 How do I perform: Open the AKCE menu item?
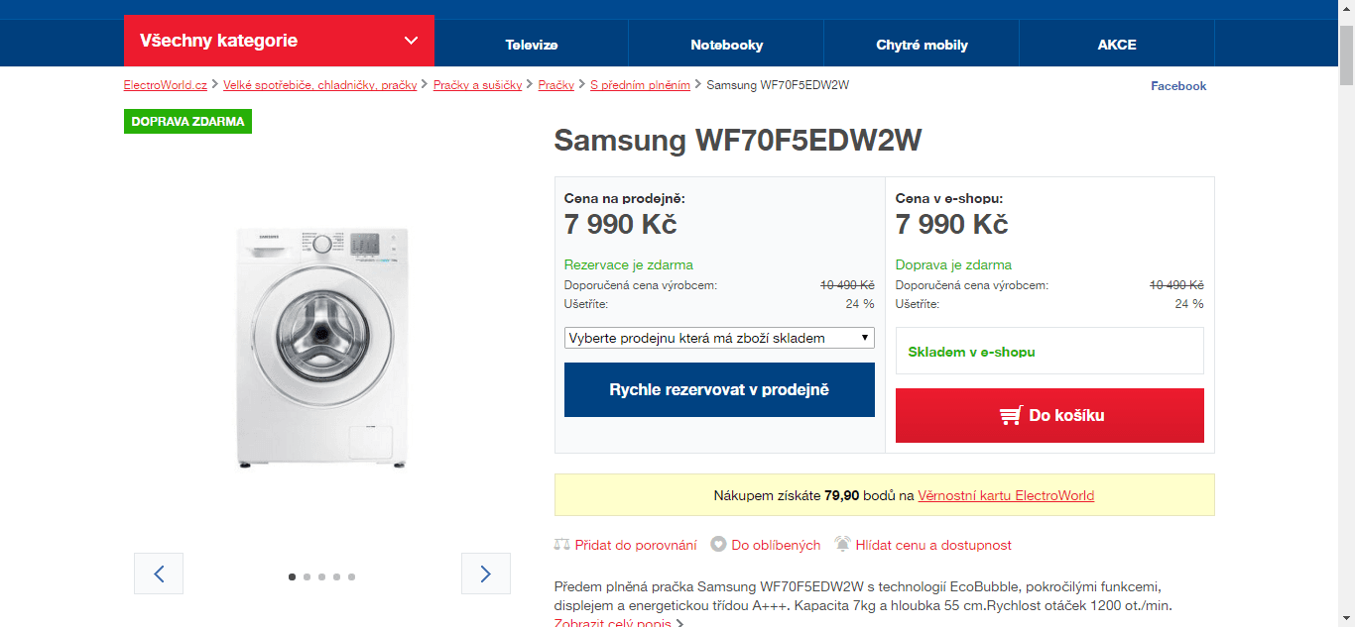click(x=1116, y=44)
